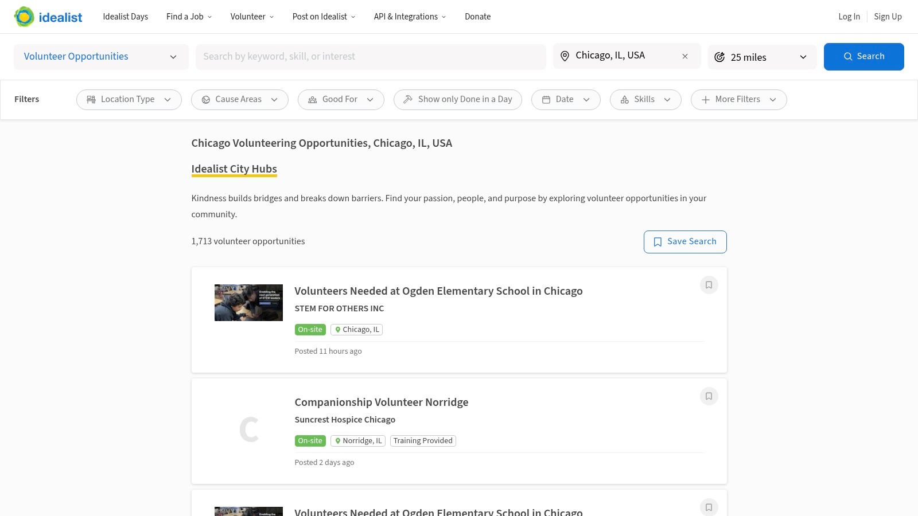Expand the More Filters dropdown

[x=739, y=100]
